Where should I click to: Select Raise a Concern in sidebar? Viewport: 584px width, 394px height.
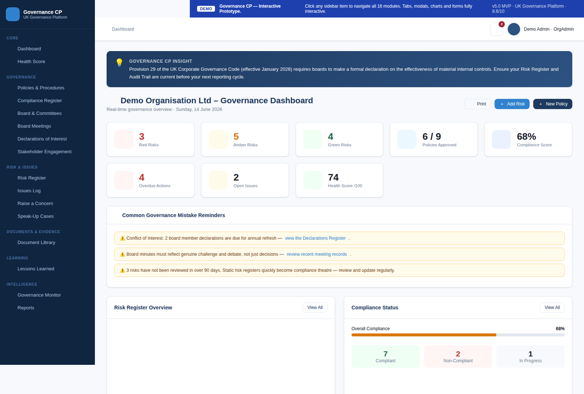click(x=47, y=203)
